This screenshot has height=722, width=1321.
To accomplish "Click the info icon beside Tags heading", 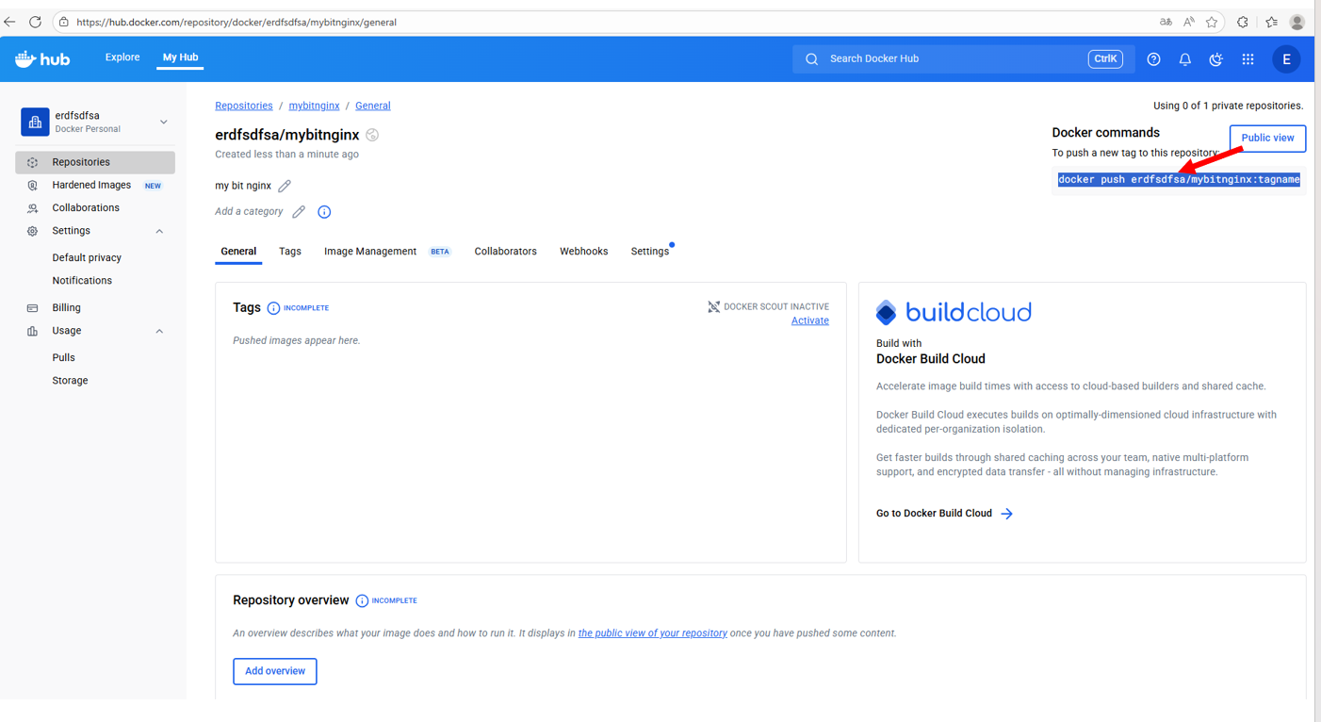I will (x=273, y=308).
